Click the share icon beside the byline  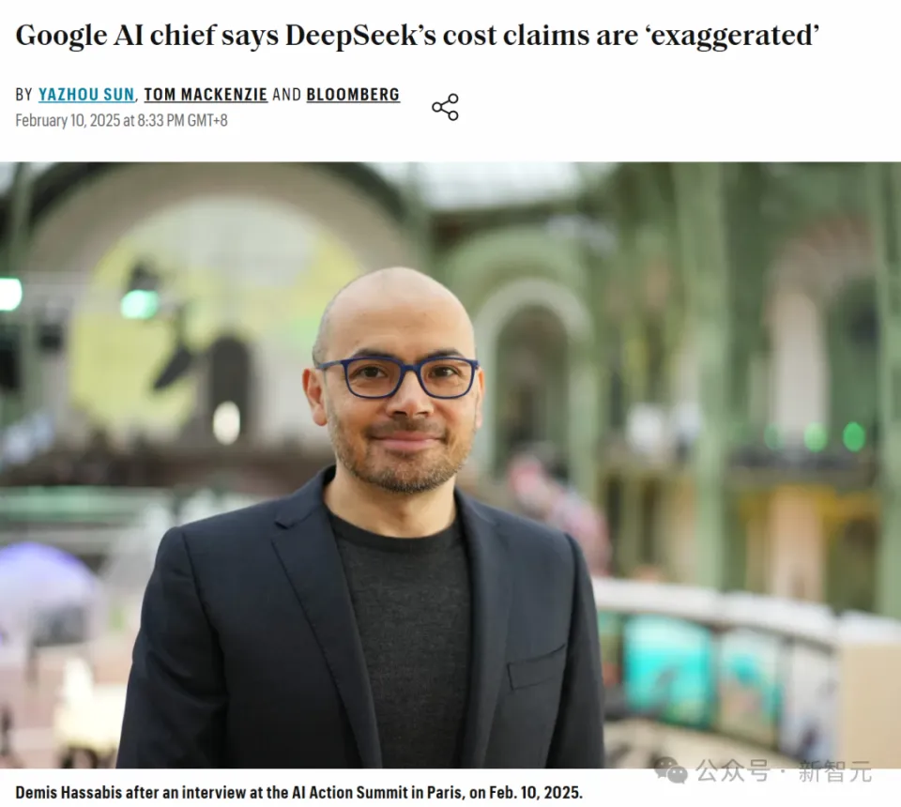(445, 107)
